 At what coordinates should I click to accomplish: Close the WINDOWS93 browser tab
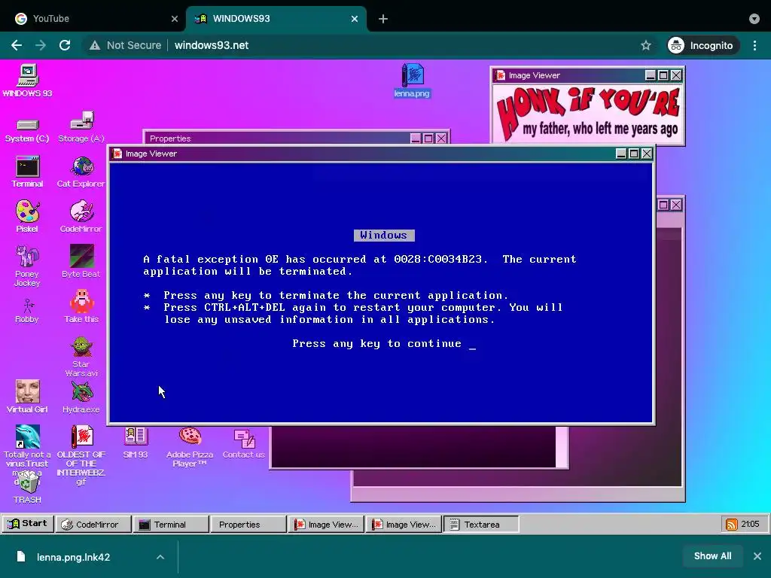coord(355,19)
